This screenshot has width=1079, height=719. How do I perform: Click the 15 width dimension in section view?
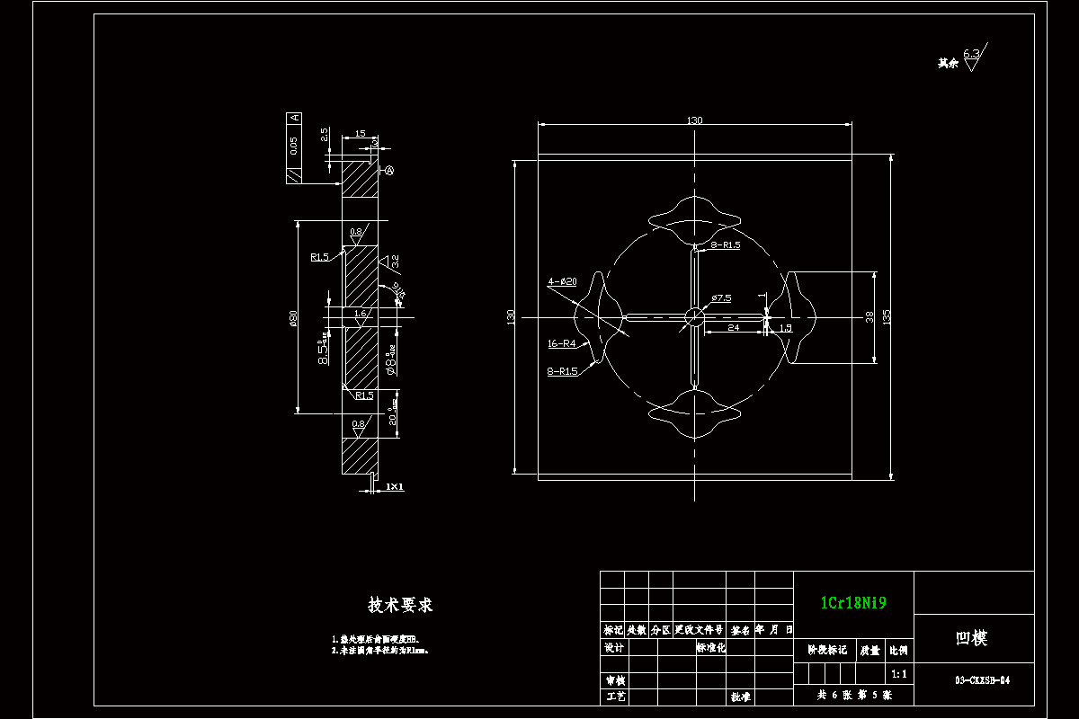[360, 134]
